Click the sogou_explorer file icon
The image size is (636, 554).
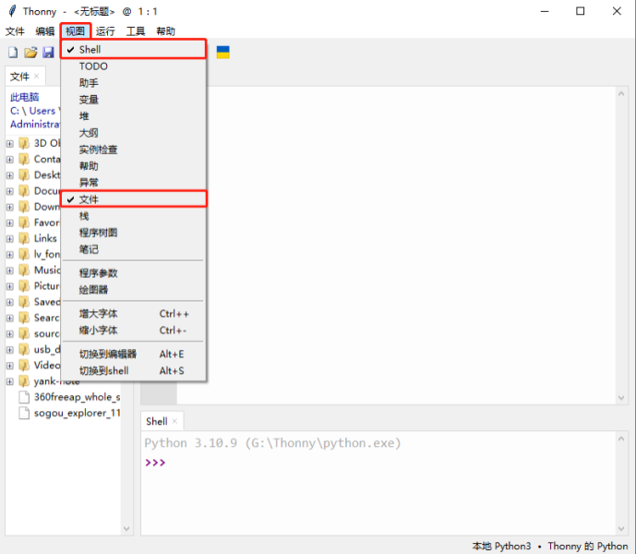click(25, 413)
